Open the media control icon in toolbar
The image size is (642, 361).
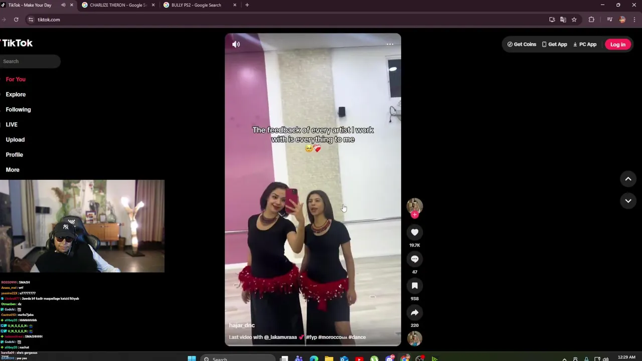(609, 20)
